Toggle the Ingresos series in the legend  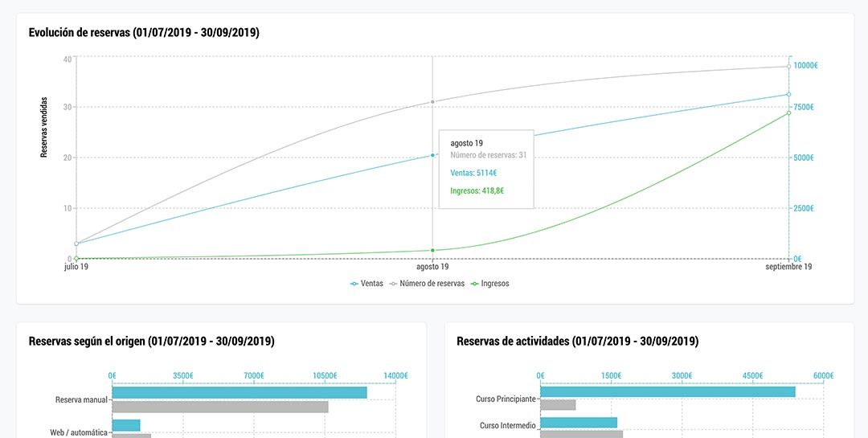click(489, 284)
